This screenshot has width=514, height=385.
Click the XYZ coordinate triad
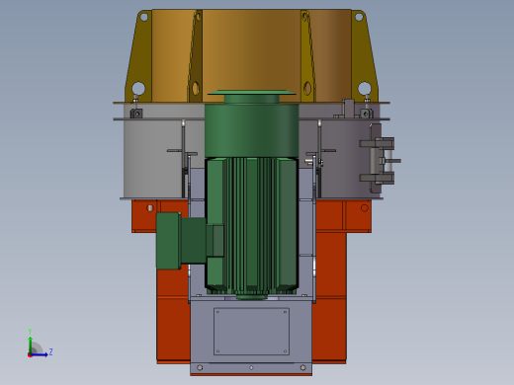pyautogui.click(x=40, y=344)
